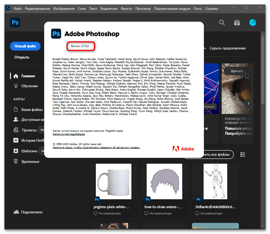Click the lightbulb icon for Обучение
Image resolution: width=270 pixels, height=234 pixels.
point(16,86)
